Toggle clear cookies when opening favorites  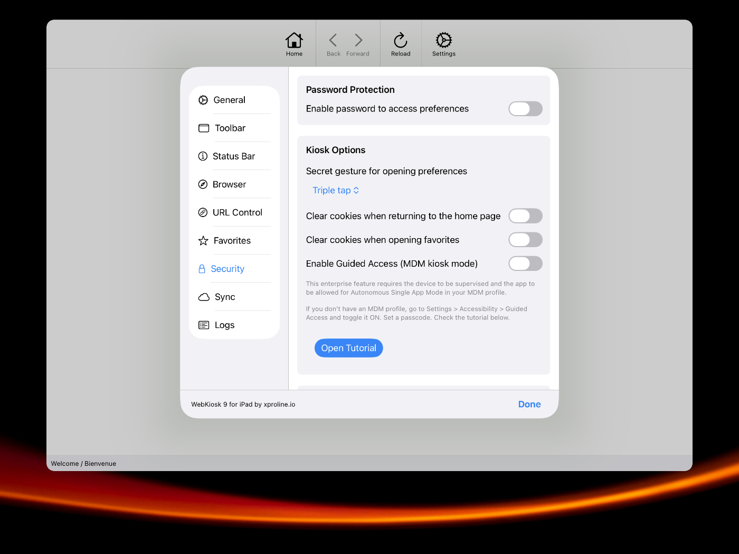525,240
